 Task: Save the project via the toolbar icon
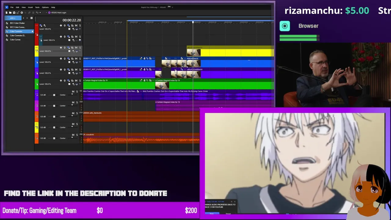point(14,13)
